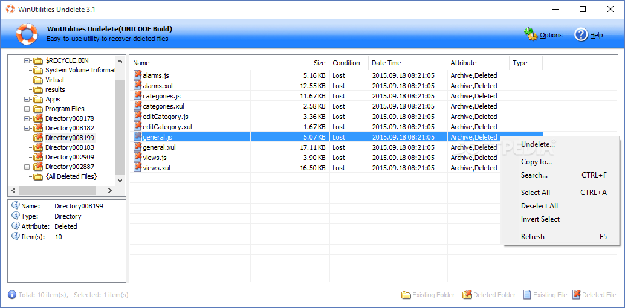
Task: Click the Selected: 1 item(s) status text
Action: [101, 295]
